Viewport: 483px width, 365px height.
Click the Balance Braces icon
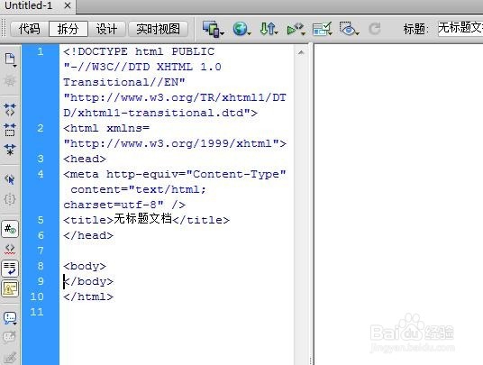point(10,199)
